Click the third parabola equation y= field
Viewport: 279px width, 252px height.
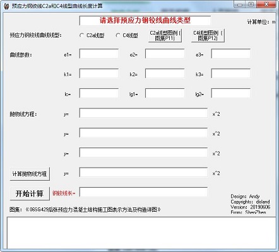click(x=143, y=152)
